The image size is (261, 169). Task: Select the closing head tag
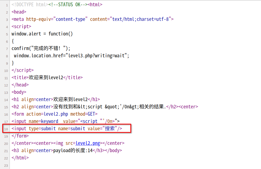coord(20,85)
